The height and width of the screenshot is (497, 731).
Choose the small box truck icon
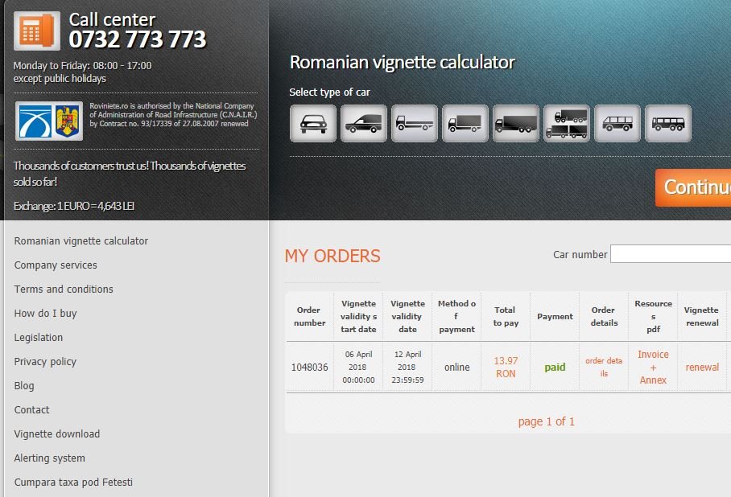tap(465, 124)
